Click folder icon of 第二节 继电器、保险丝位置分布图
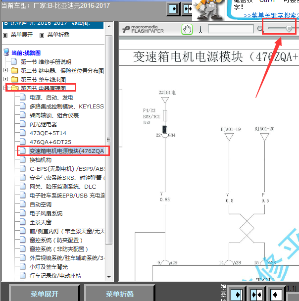299x301 pixels. (x=14, y=71)
